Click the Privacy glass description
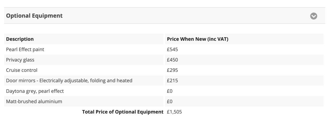Image resolution: width=331 pixels, height=127 pixels. [x=20, y=60]
